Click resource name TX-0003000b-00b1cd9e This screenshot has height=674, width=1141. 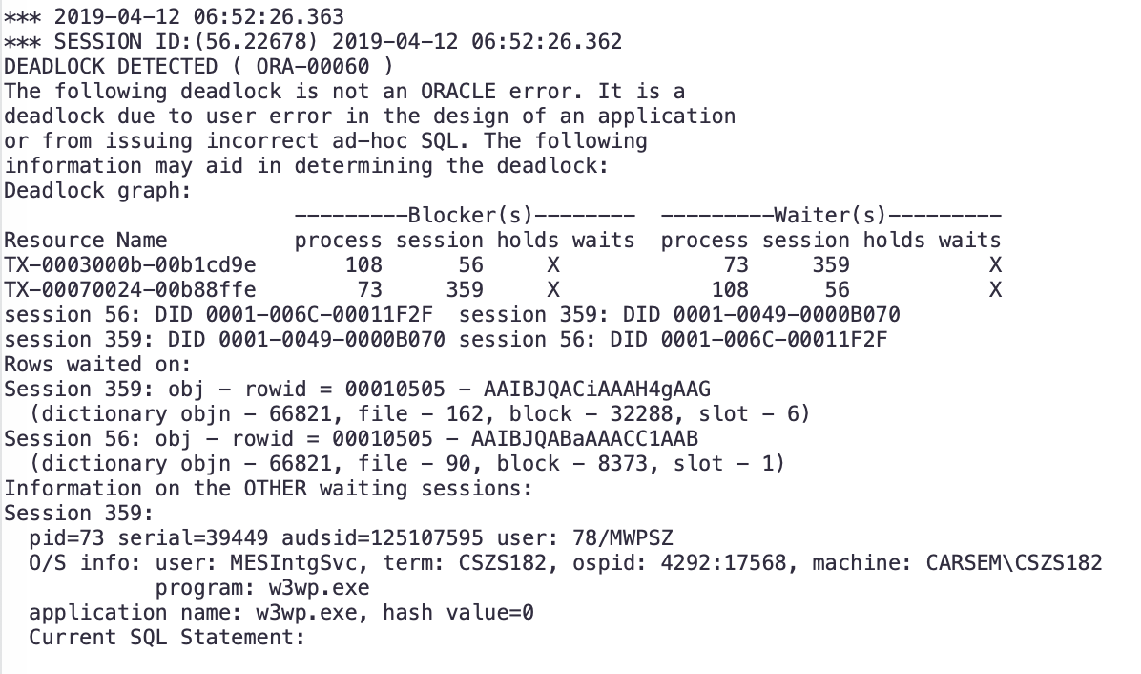(130, 265)
